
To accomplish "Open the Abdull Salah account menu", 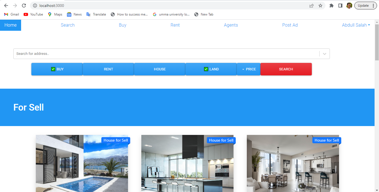I will tap(356, 25).
